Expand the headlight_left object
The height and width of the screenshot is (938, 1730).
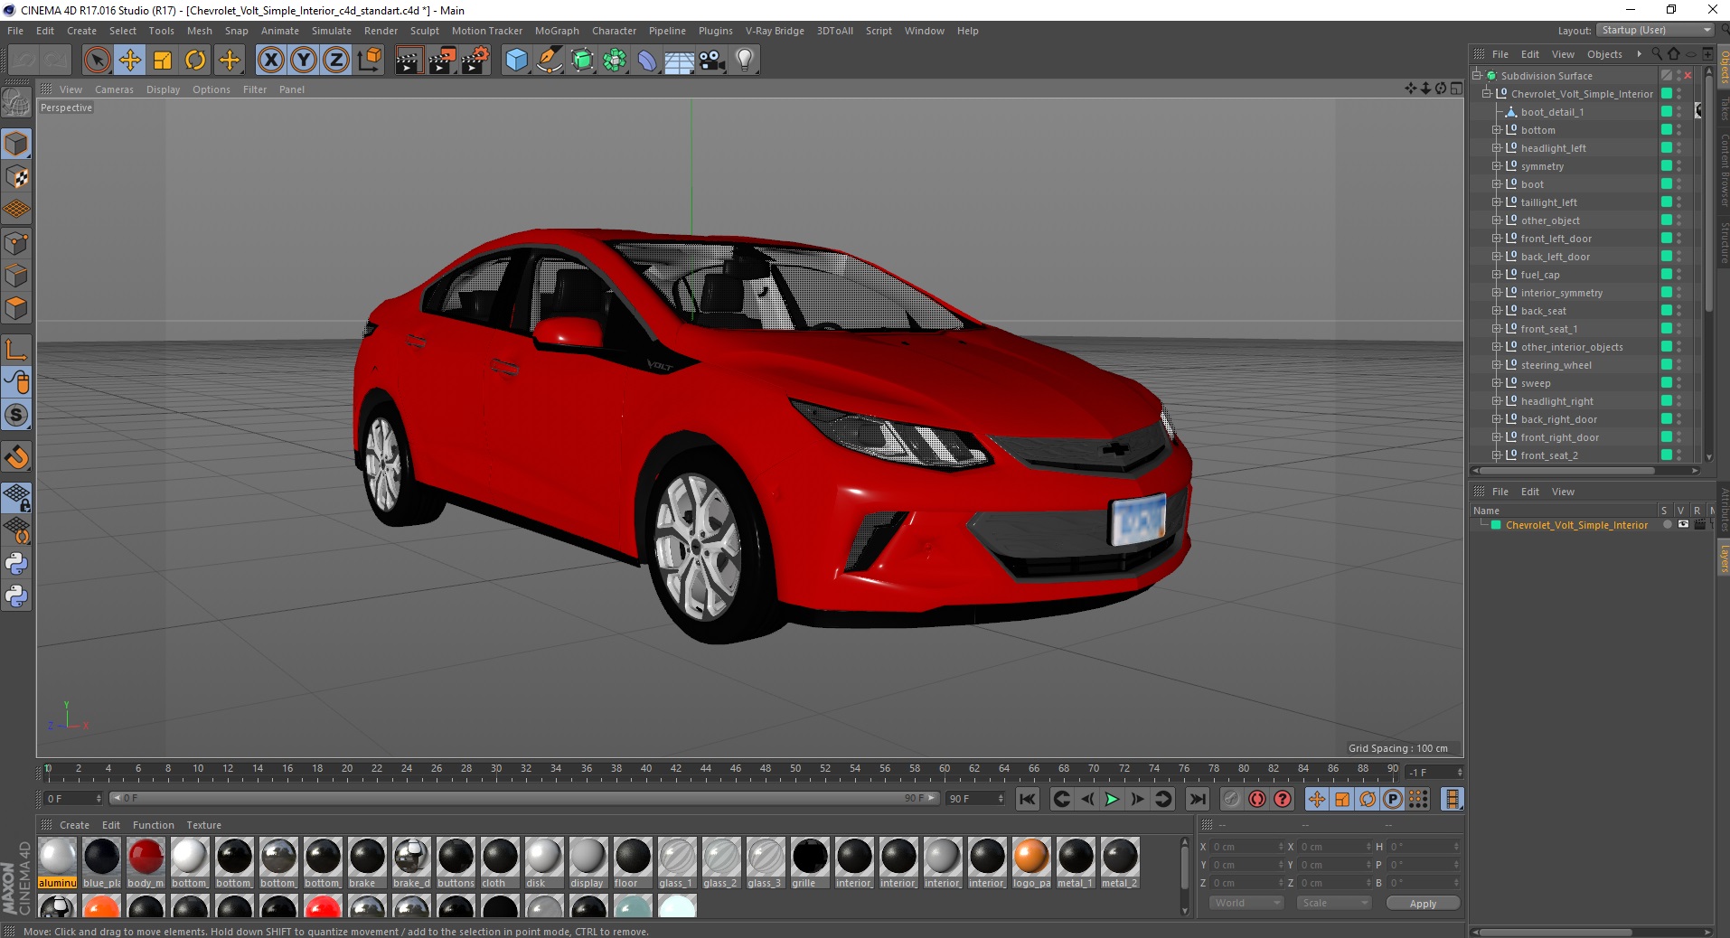[1496, 148]
